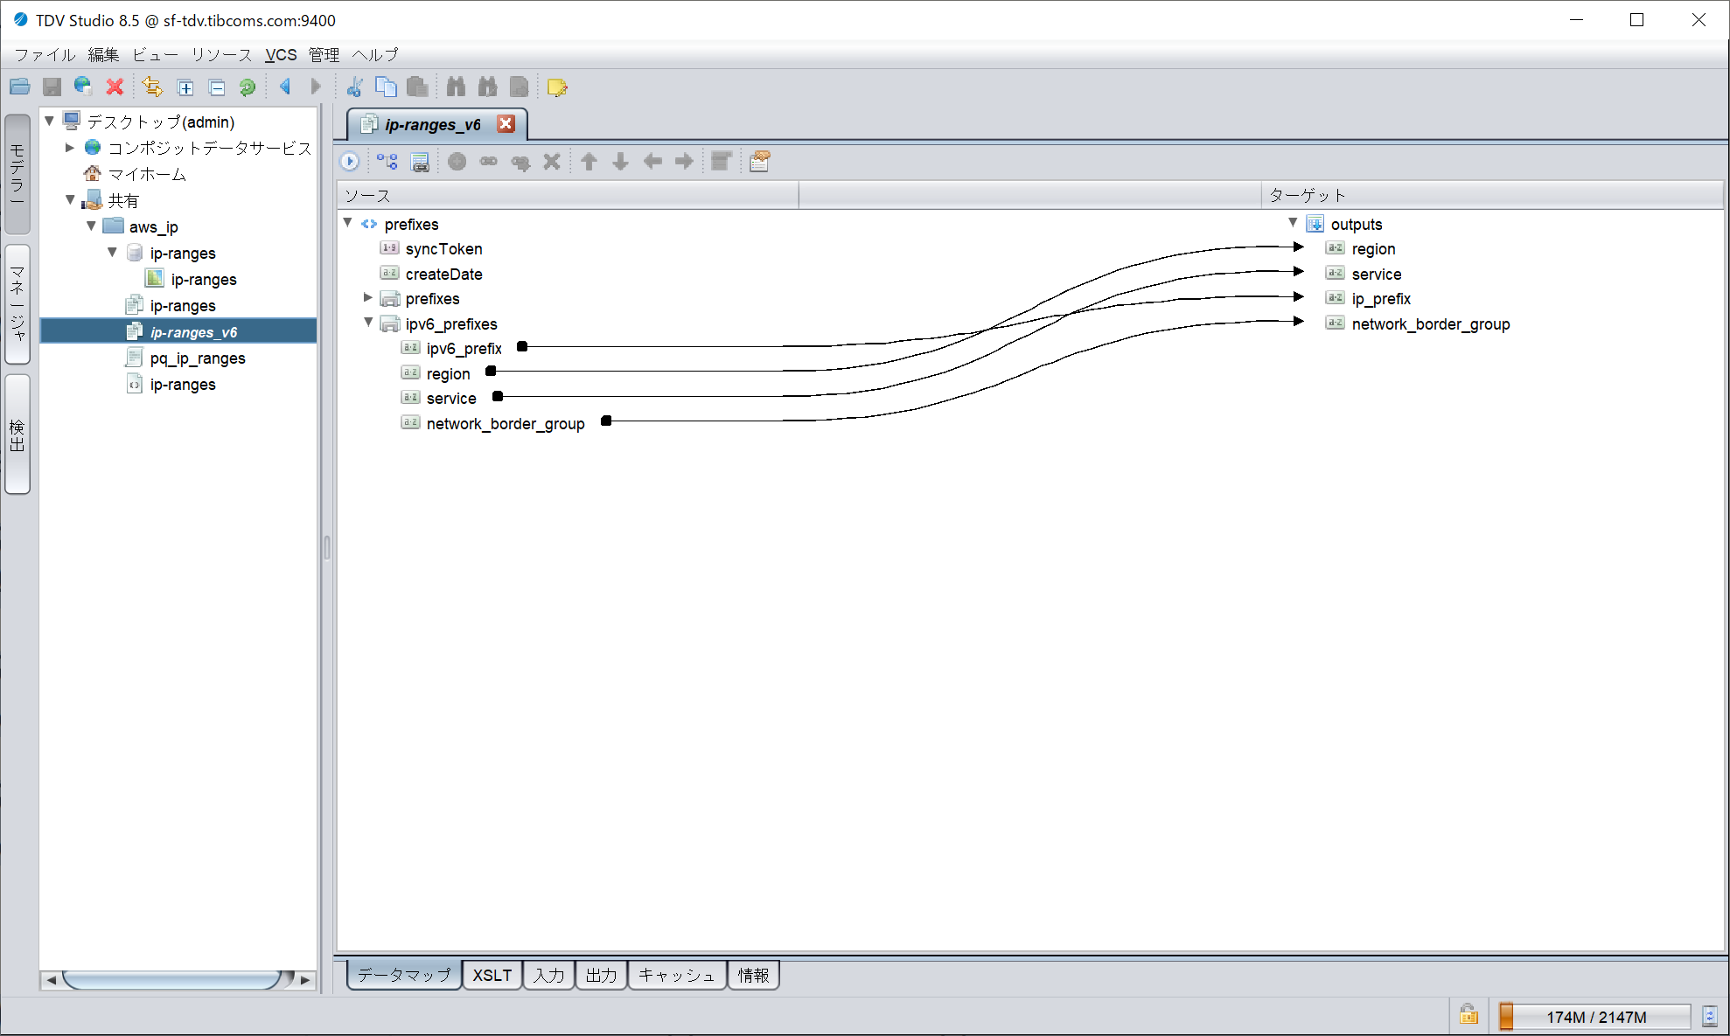1730x1036 pixels.
Task: Click the execute play icon in editor toolbar
Action: pos(350,161)
